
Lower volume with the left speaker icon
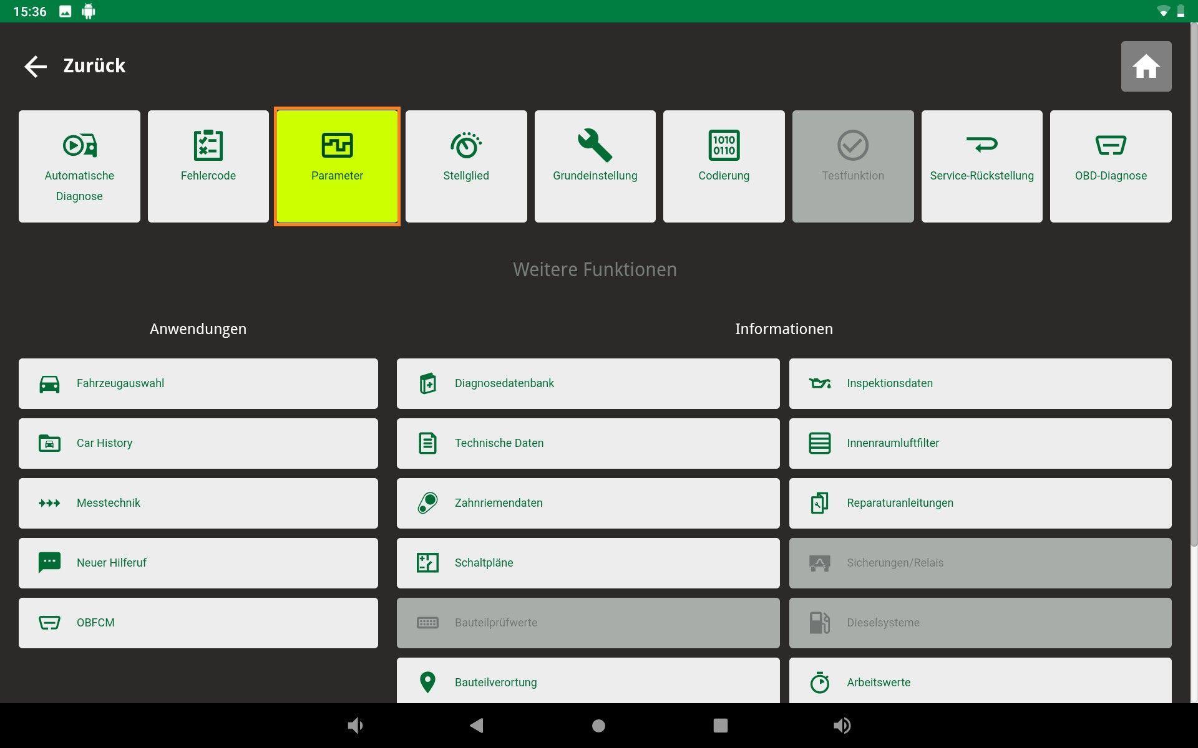(355, 726)
